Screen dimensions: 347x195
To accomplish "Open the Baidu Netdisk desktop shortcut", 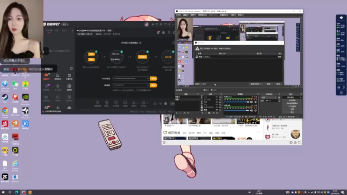I will coord(5,139).
